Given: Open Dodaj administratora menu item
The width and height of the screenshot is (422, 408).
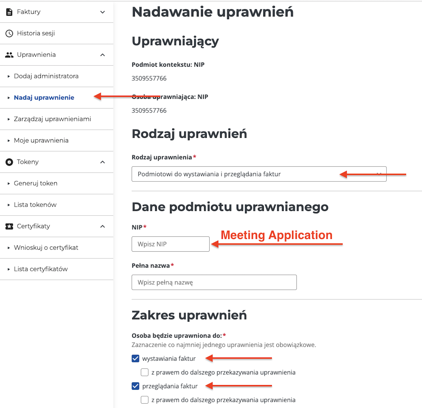Looking at the screenshot, I should (x=46, y=76).
